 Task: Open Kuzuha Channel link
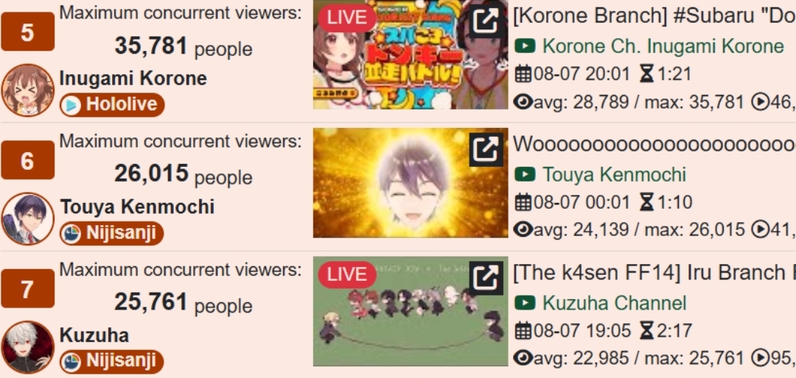(614, 304)
